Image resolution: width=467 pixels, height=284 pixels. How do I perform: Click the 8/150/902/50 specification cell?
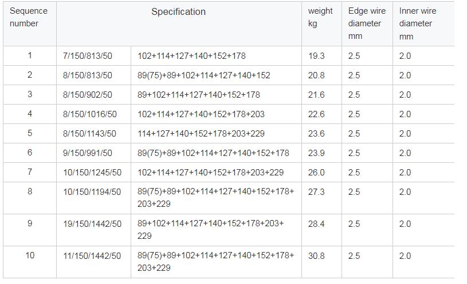click(x=93, y=95)
